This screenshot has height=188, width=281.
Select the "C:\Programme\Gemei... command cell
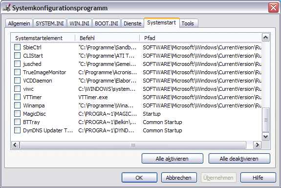[x=107, y=64]
